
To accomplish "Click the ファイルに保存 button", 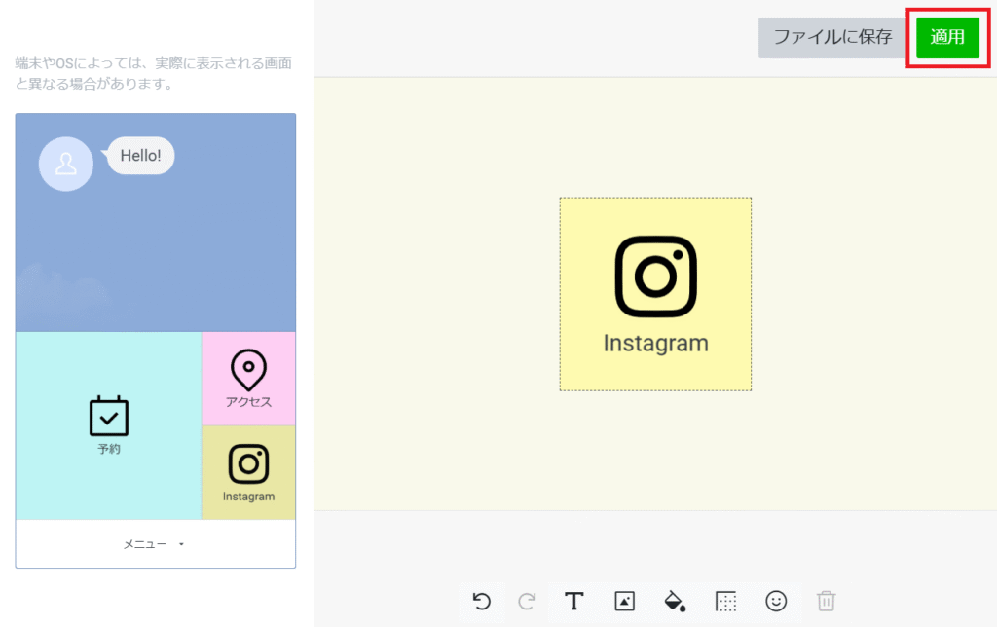I will point(832,38).
